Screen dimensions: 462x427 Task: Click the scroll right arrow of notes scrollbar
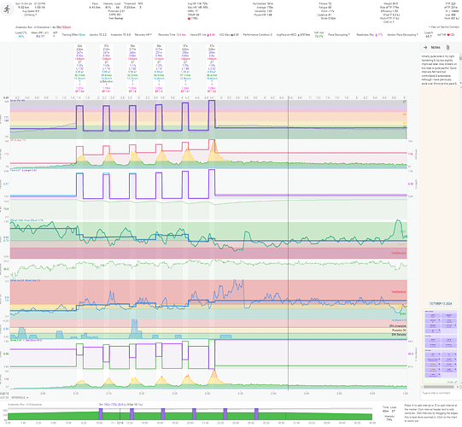pos(458,387)
